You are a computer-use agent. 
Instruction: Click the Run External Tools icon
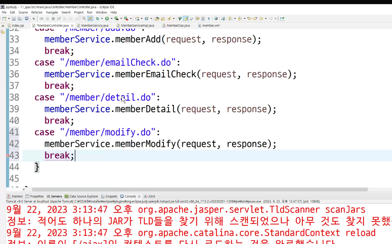[126, 19]
